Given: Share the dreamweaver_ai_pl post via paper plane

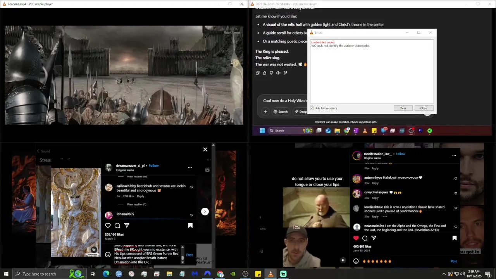Looking at the screenshot, I should (x=127, y=226).
